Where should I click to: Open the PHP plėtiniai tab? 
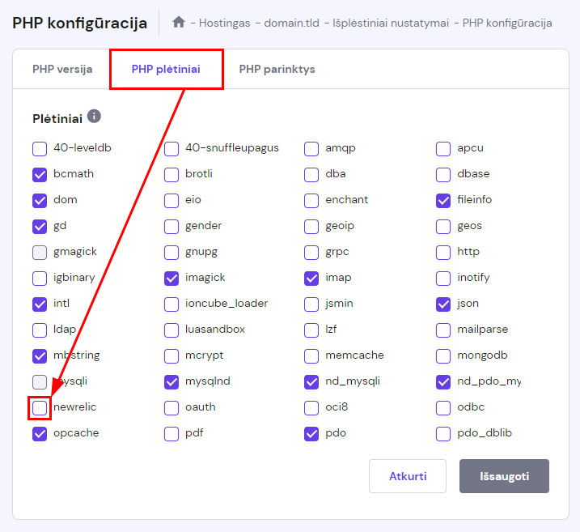coord(166,69)
